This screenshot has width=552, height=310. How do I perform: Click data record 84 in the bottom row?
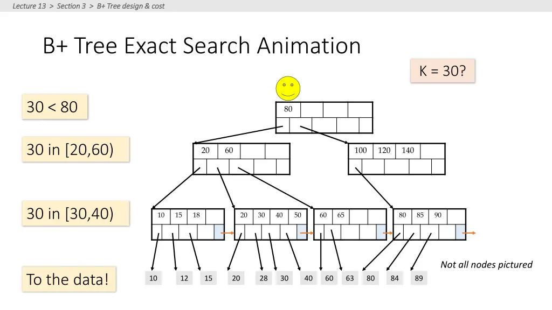395,278
